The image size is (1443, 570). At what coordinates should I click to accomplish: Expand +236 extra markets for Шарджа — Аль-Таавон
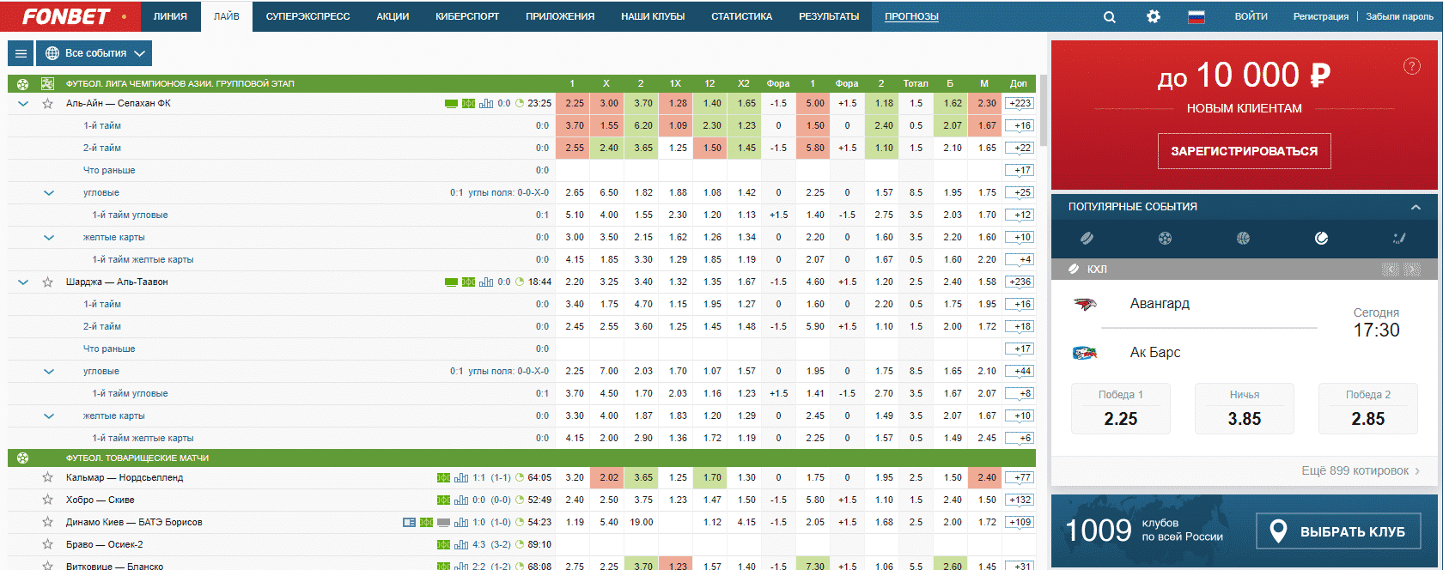tap(1020, 282)
